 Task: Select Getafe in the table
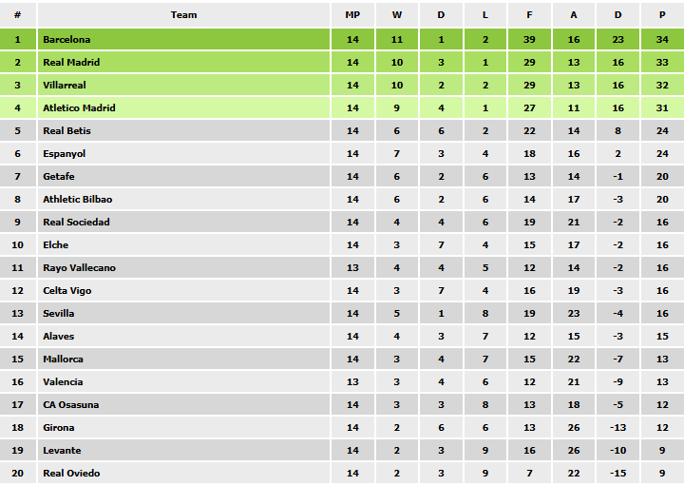point(59,176)
